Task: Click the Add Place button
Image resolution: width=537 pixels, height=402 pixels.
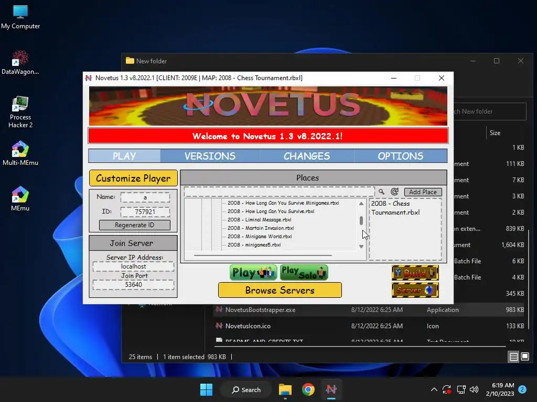Action: tap(423, 192)
